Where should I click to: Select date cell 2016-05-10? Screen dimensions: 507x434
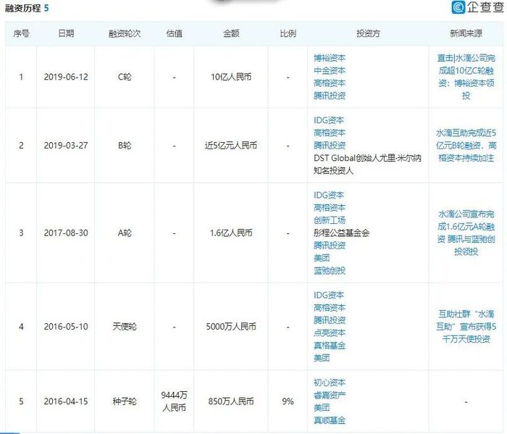[x=66, y=327]
